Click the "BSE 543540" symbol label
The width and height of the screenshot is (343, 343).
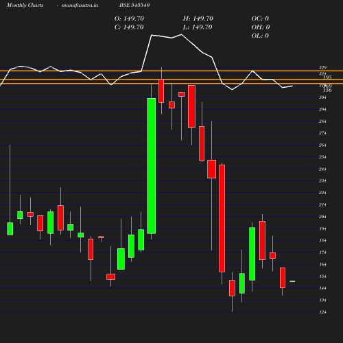point(134,5)
